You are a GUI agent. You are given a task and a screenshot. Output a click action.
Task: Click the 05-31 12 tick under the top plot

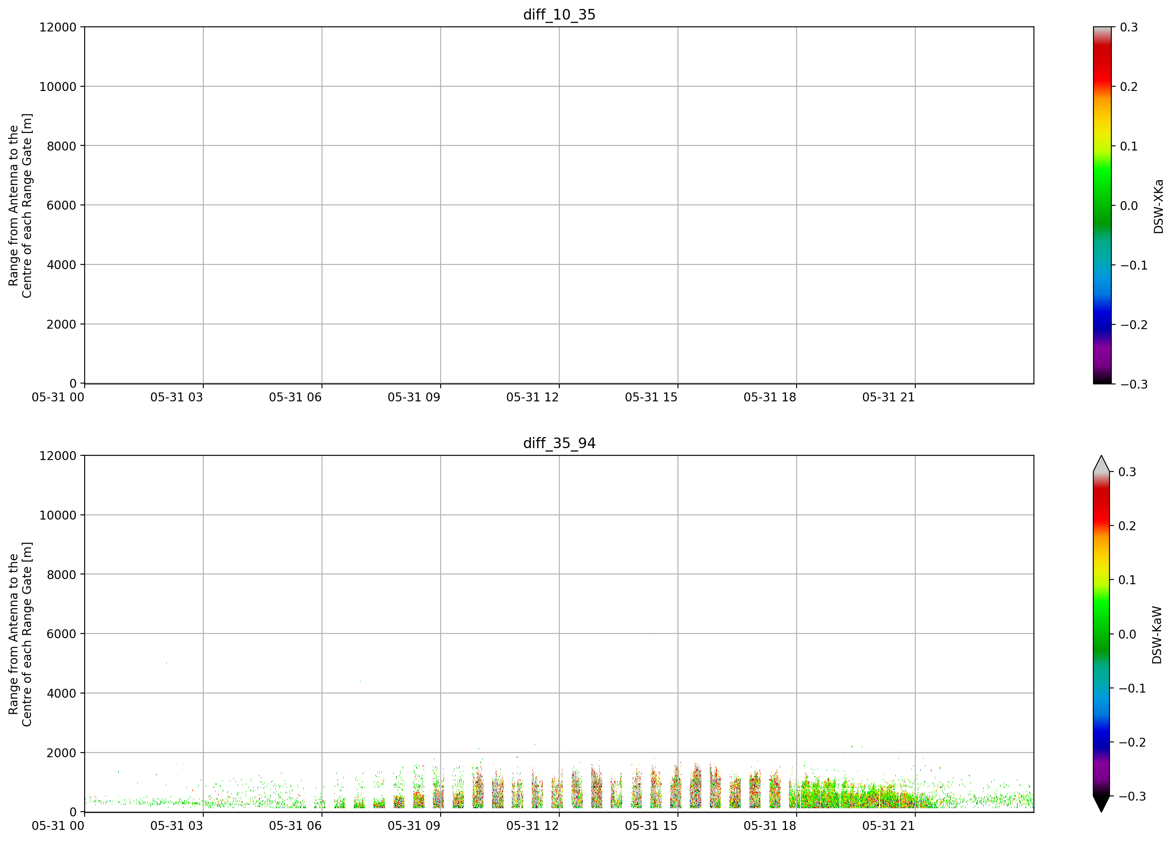[533, 398]
